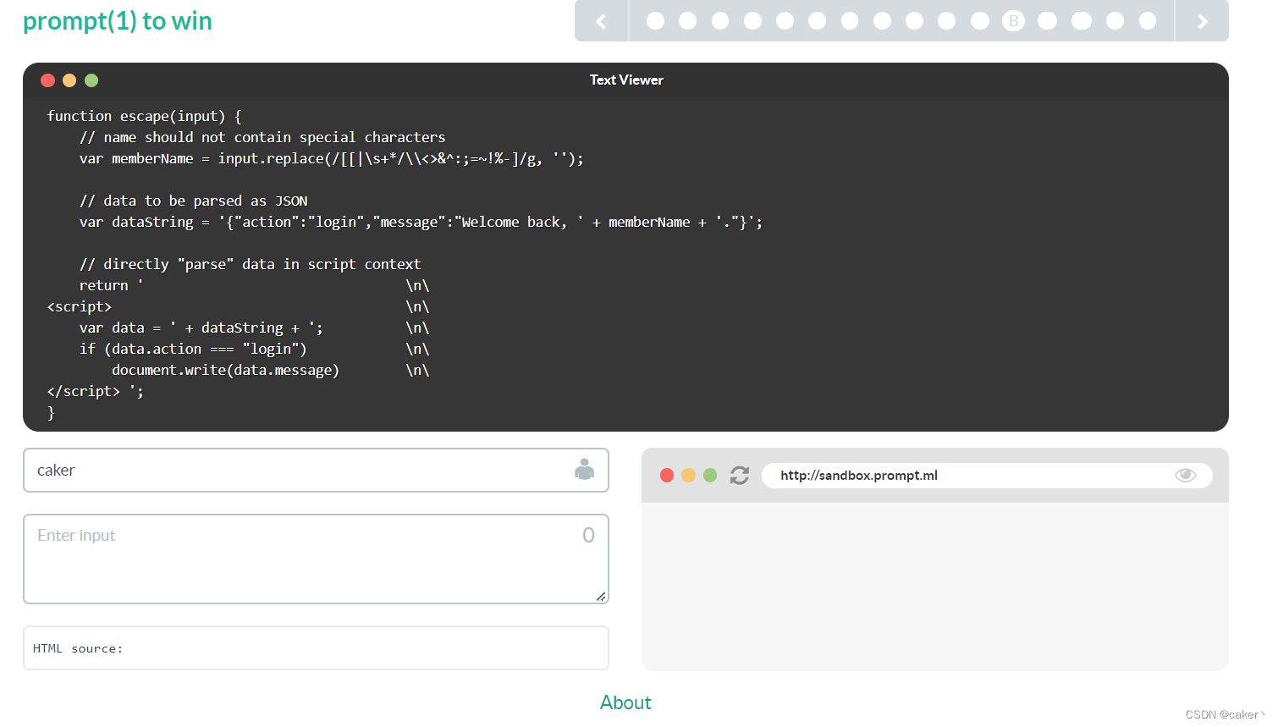This screenshot has height=727, width=1278.
Task: Select the sixth level dot in pager
Action: click(817, 21)
